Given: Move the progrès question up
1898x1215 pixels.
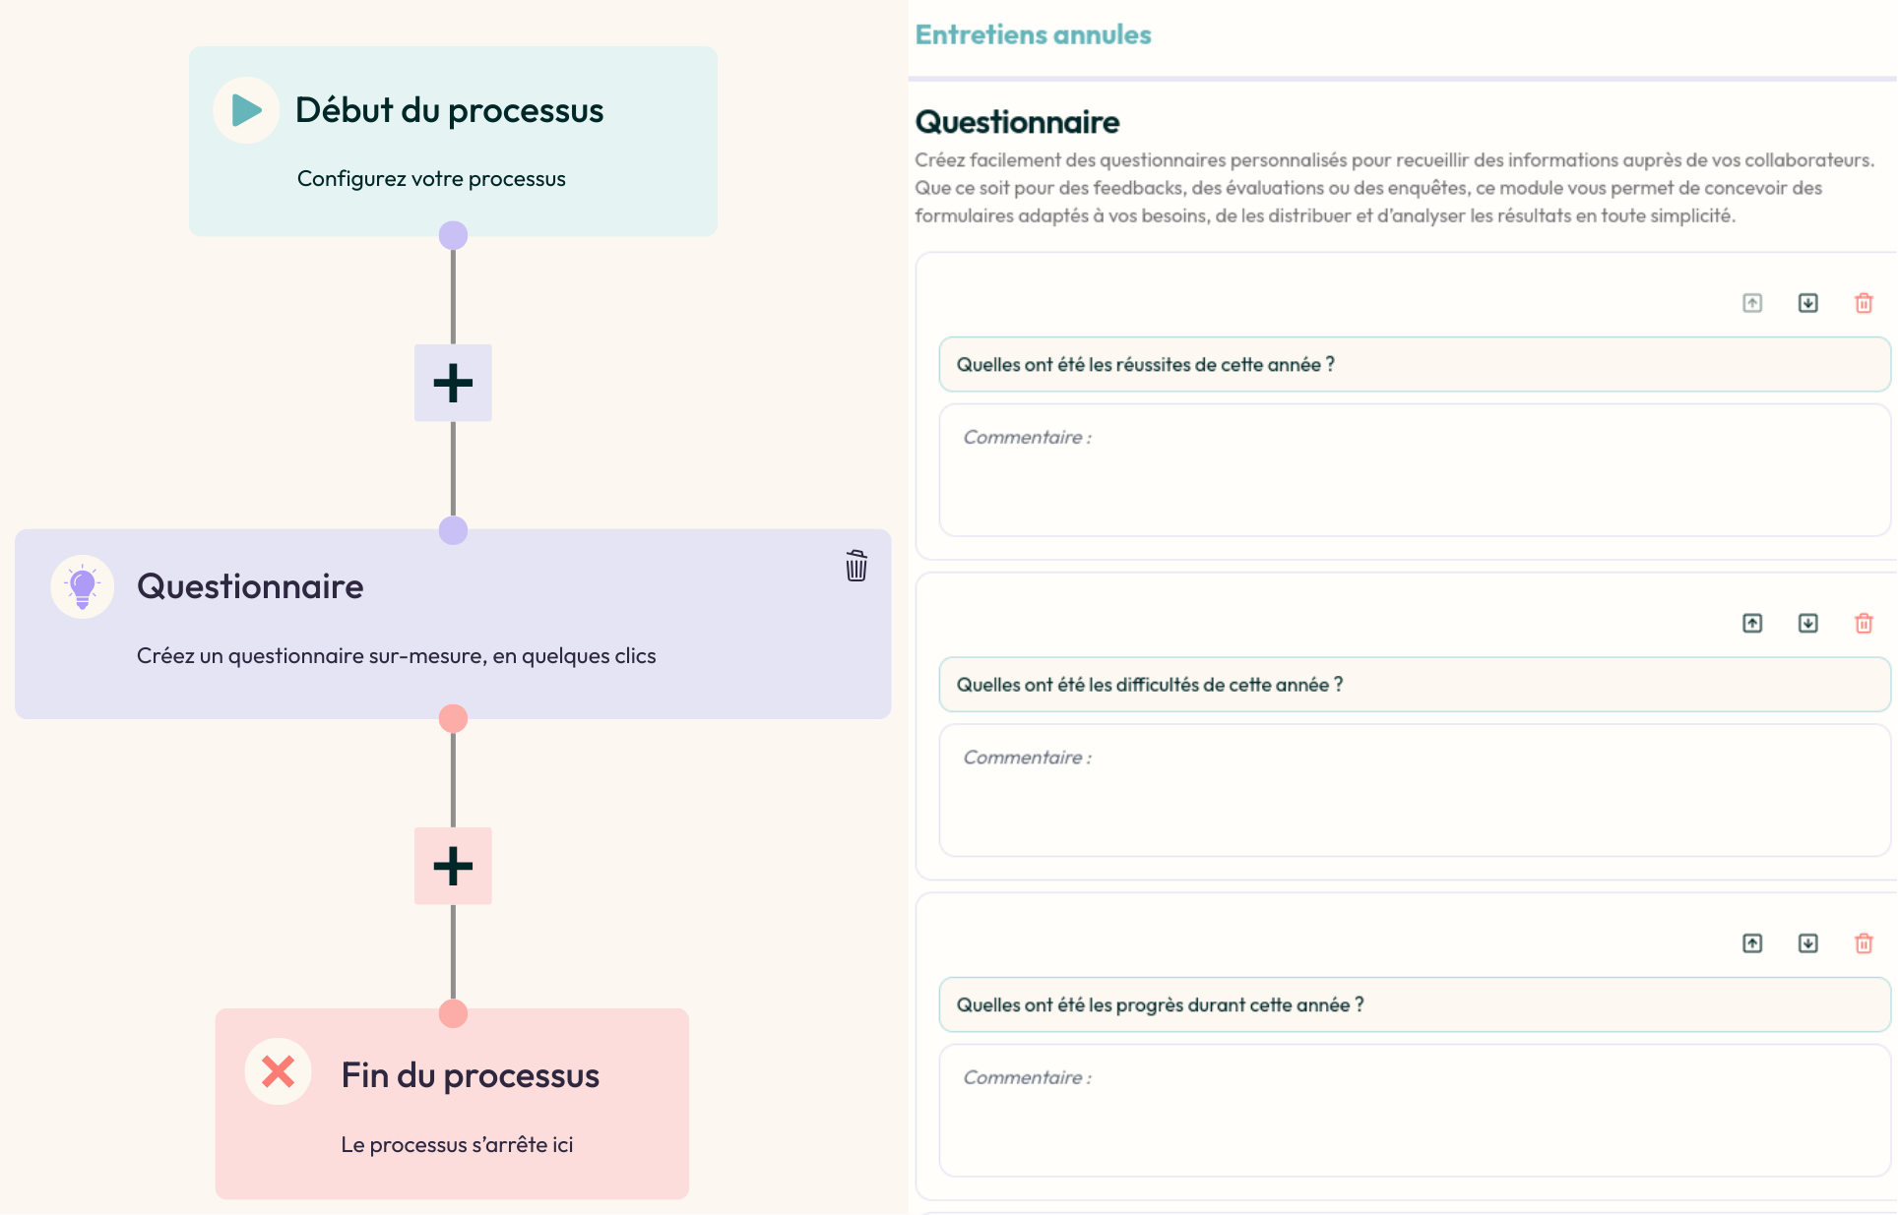Looking at the screenshot, I should pyautogui.click(x=1751, y=942).
